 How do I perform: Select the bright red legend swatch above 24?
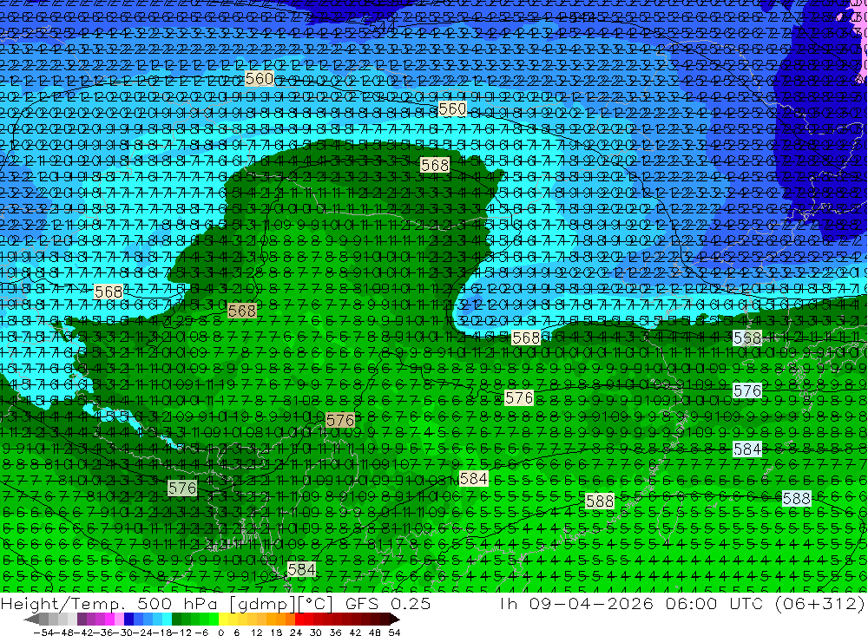pos(299,620)
